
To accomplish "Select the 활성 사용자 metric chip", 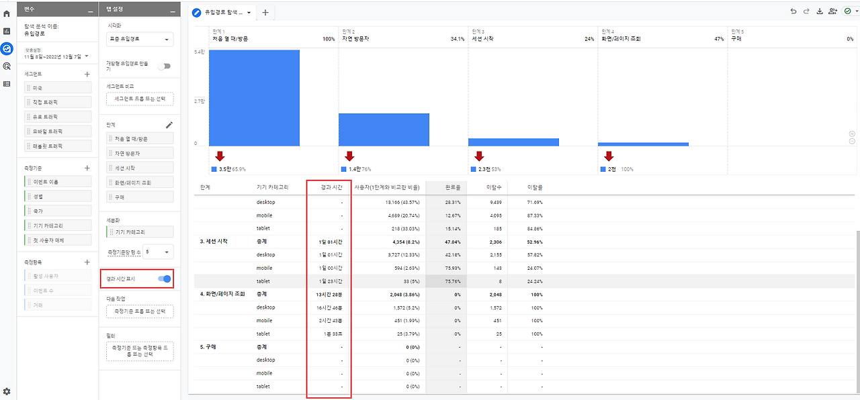I will pos(58,276).
